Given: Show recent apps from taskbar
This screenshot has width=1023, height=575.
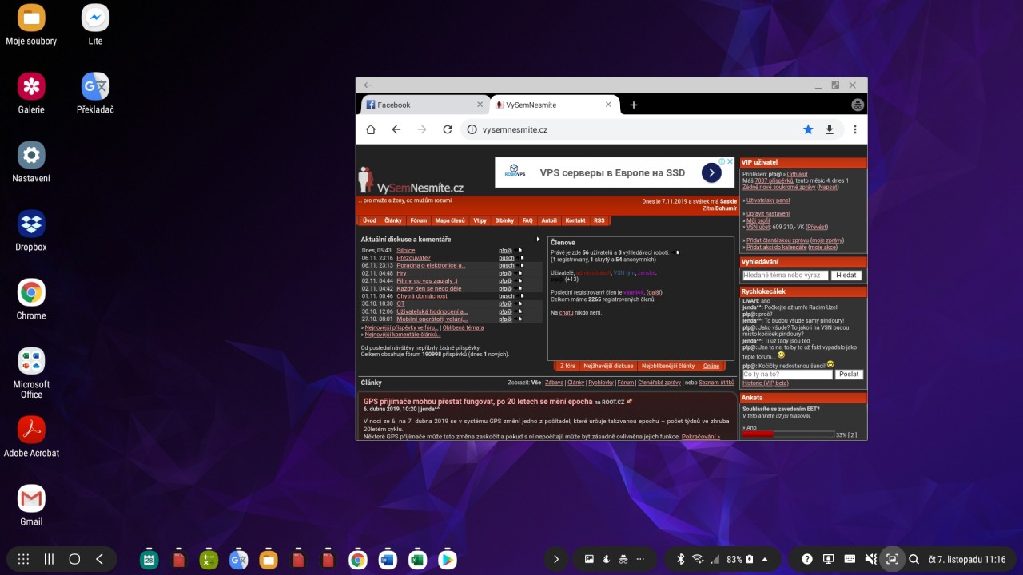Looking at the screenshot, I should pyautogui.click(x=48, y=559).
